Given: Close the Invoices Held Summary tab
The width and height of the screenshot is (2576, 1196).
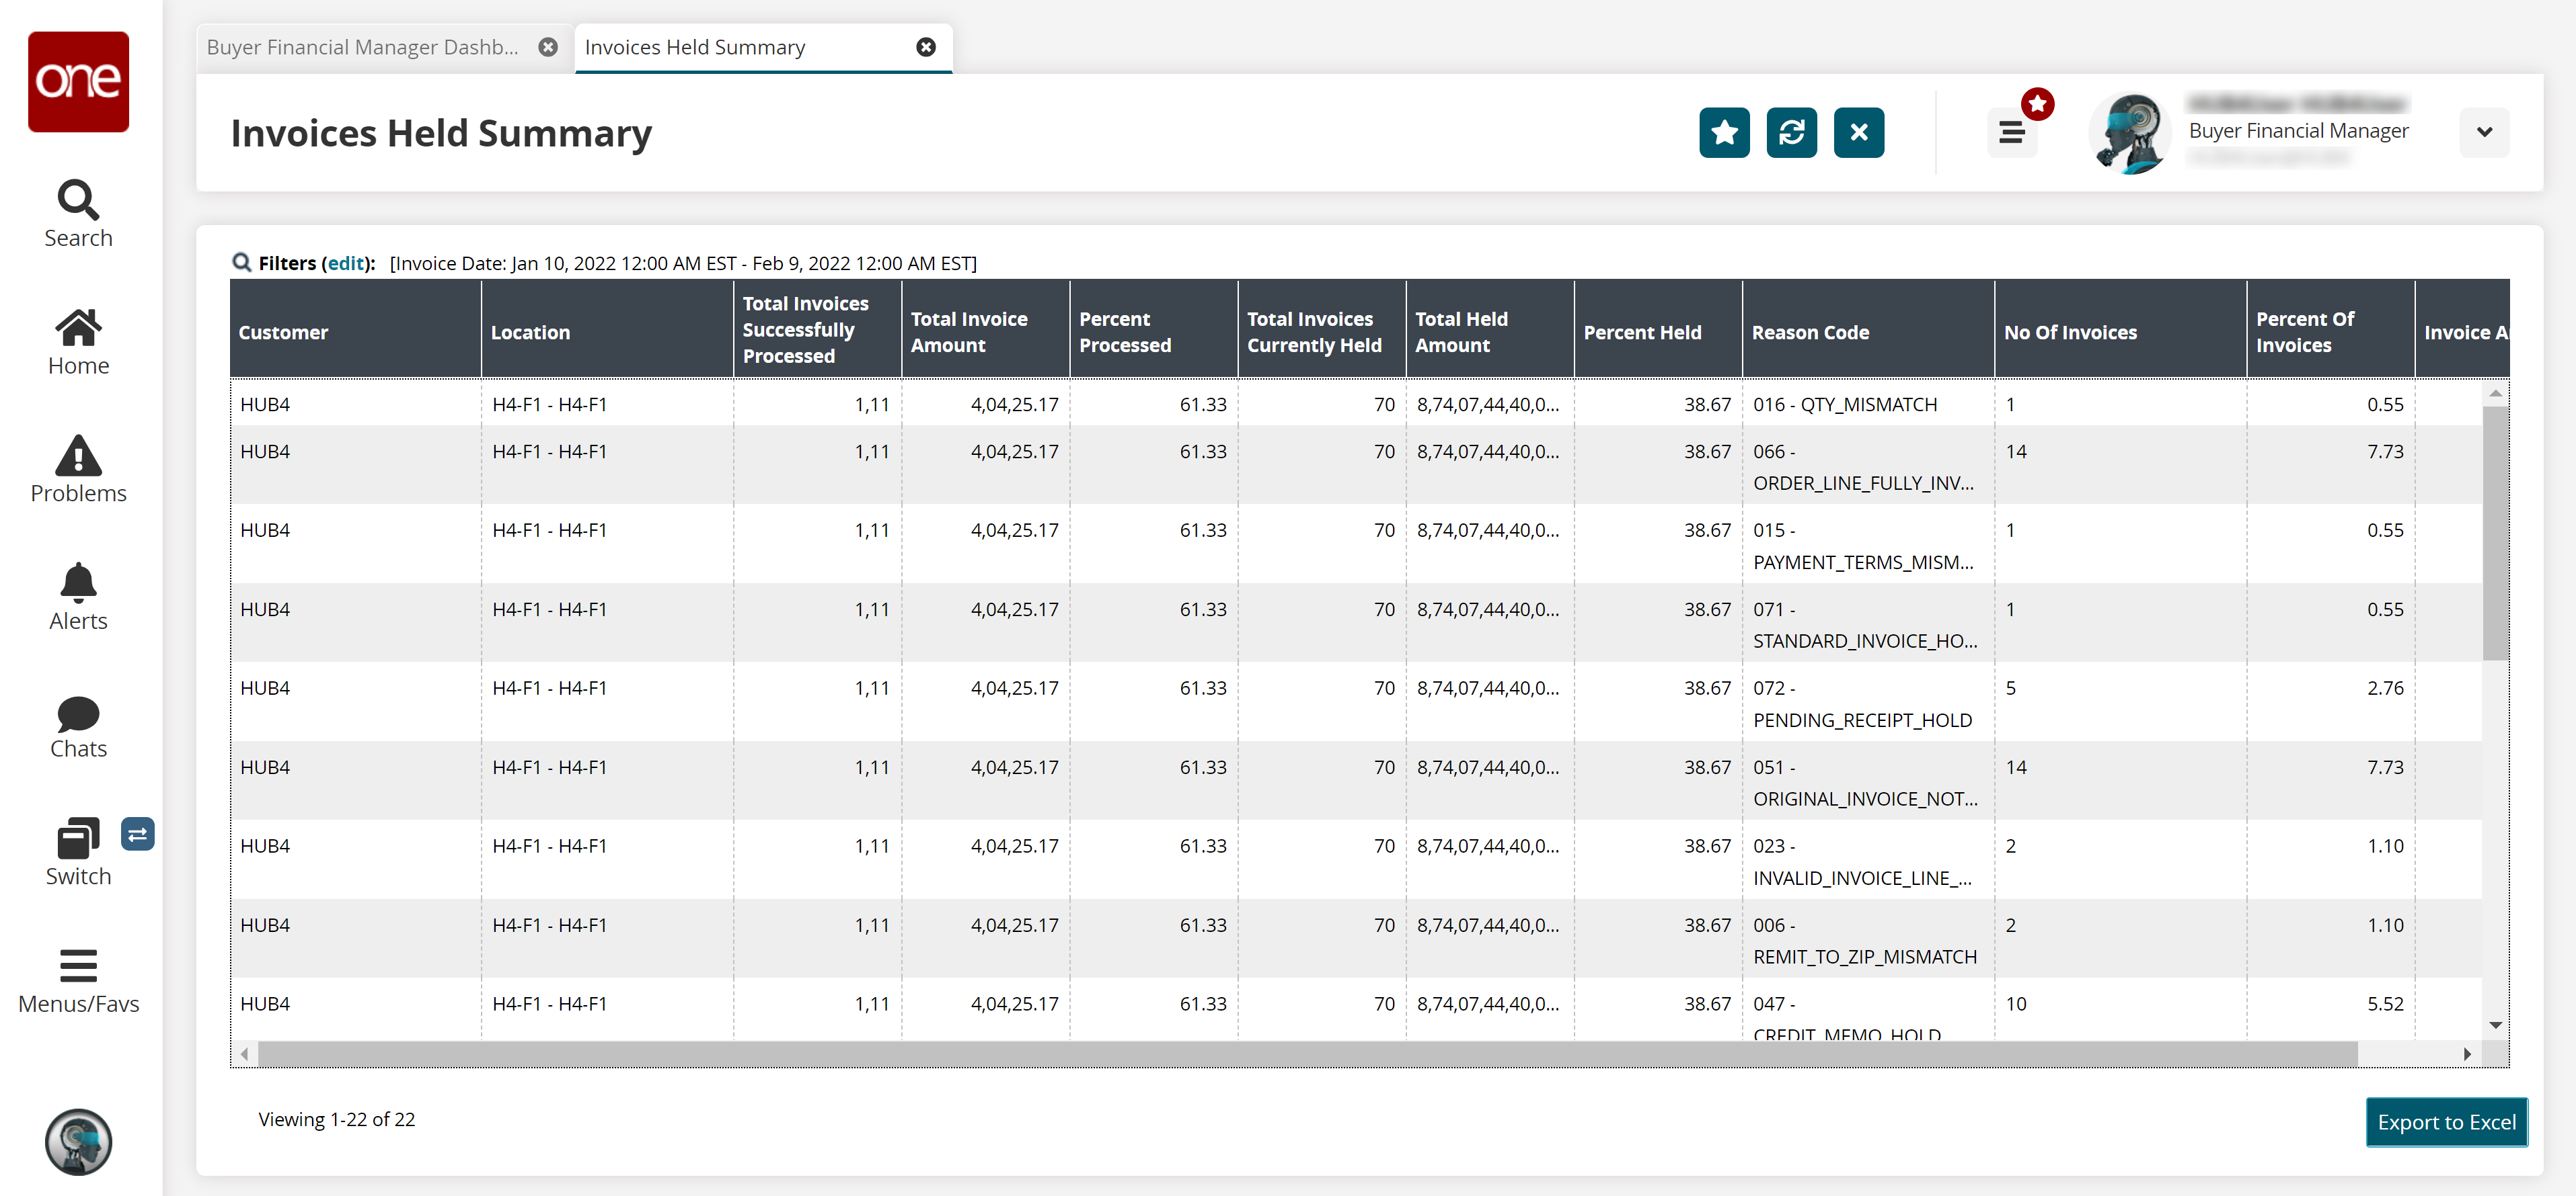Looking at the screenshot, I should (926, 47).
